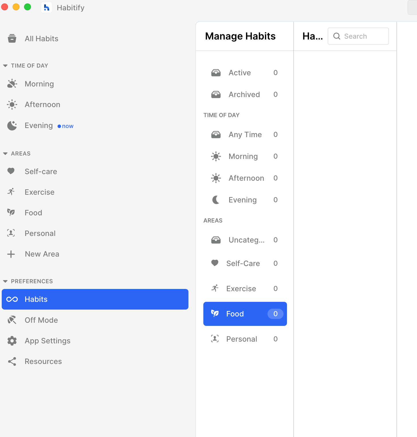Click the Food count badge showing 0
The width and height of the screenshot is (417, 437).
point(276,314)
